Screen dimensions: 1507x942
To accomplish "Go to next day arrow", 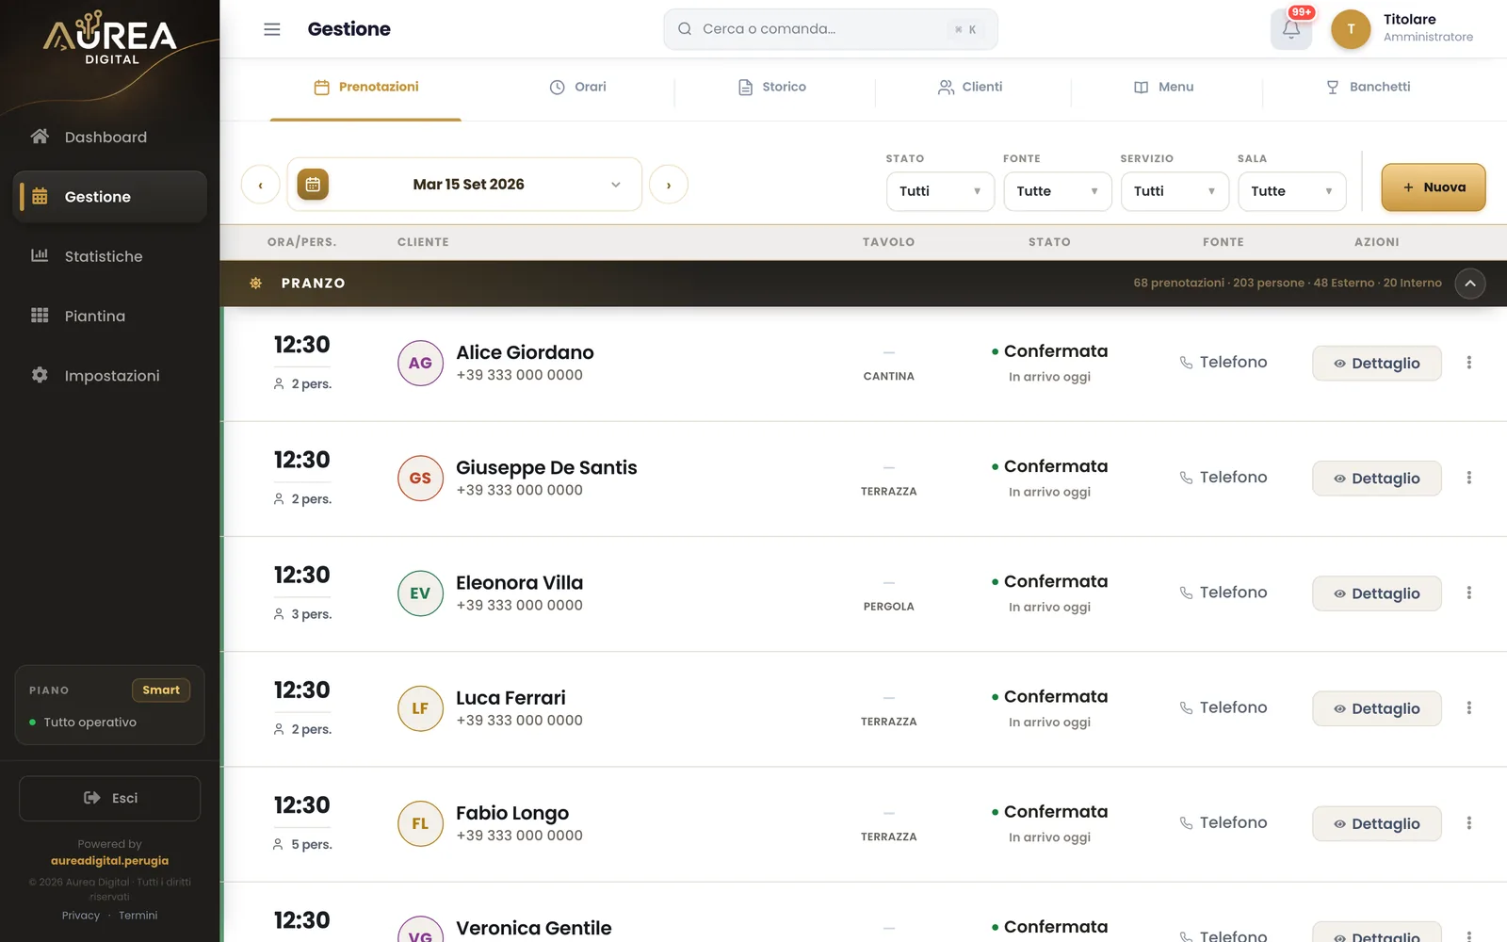I will pyautogui.click(x=669, y=185).
